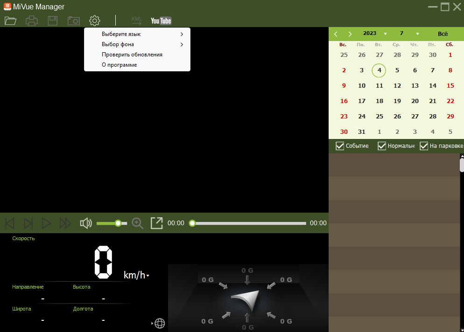Skip to next video file
The height and width of the screenshot is (332, 464).
click(x=28, y=223)
